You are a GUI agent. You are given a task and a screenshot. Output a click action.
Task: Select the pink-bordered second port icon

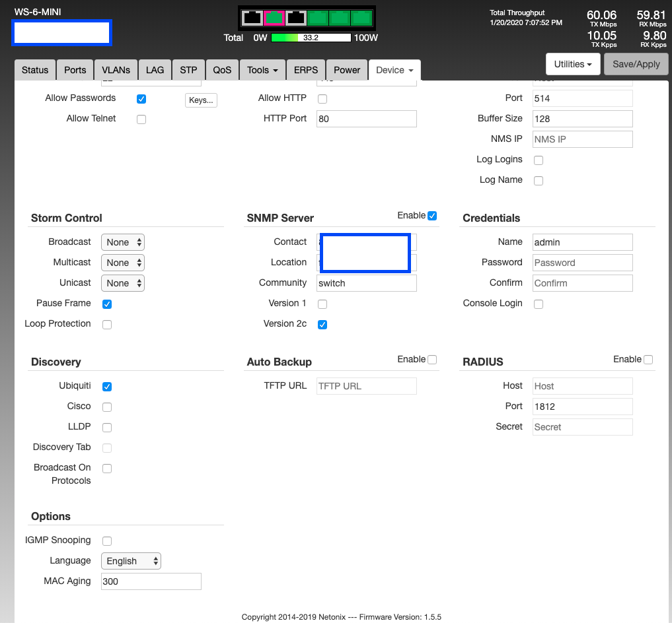[274, 18]
